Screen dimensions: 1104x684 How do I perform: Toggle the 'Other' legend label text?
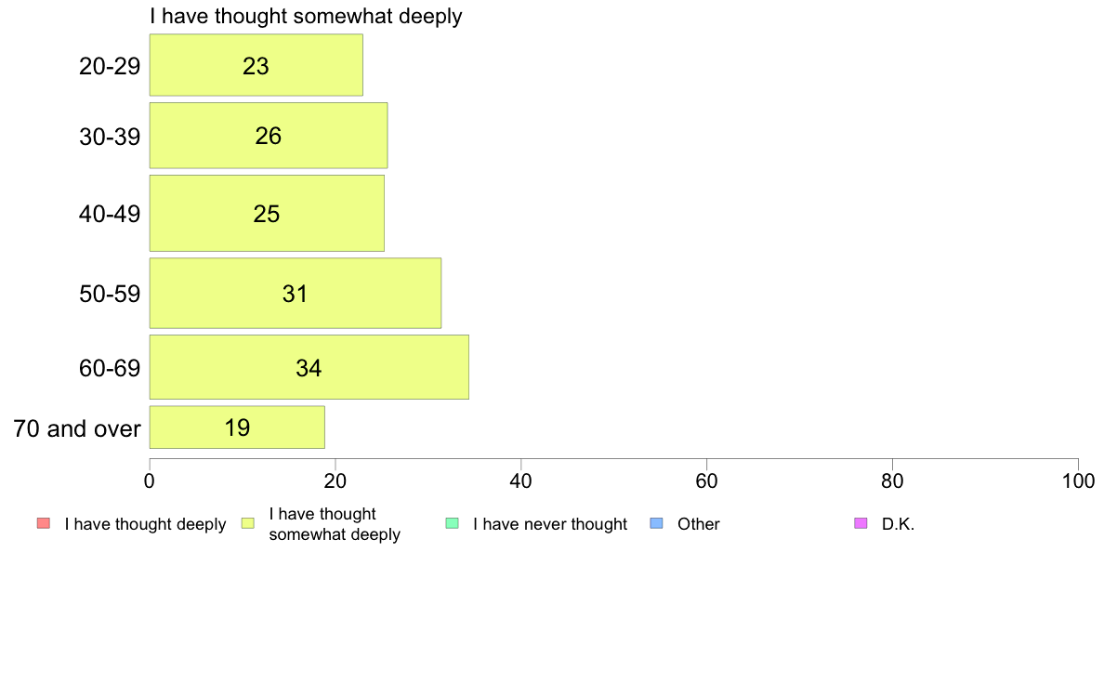(699, 524)
